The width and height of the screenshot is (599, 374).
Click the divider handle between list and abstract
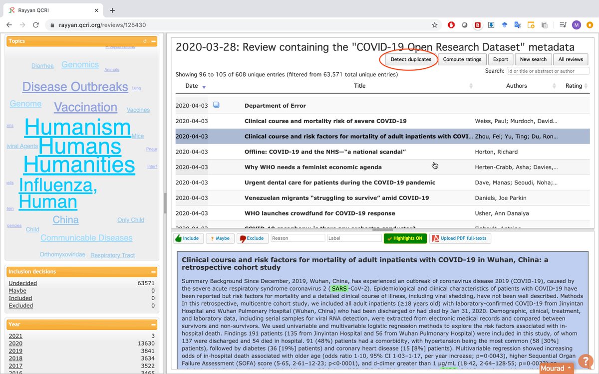click(x=382, y=230)
